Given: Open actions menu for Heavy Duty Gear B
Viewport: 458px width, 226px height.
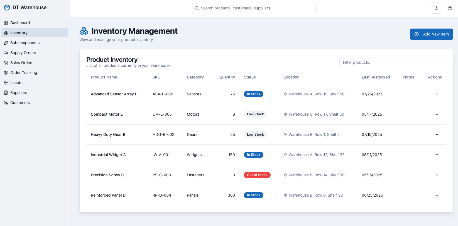Looking at the screenshot, I should [436, 134].
